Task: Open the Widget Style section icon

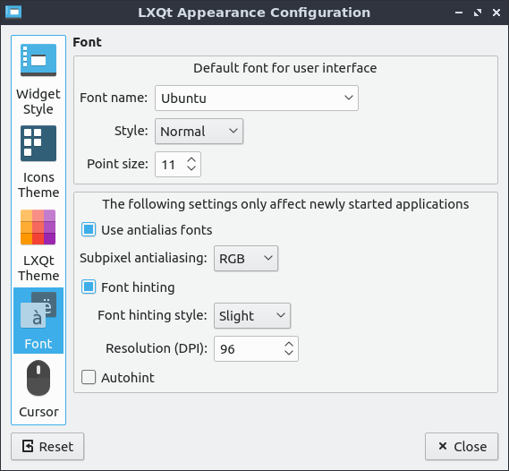Action: tap(38, 60)
